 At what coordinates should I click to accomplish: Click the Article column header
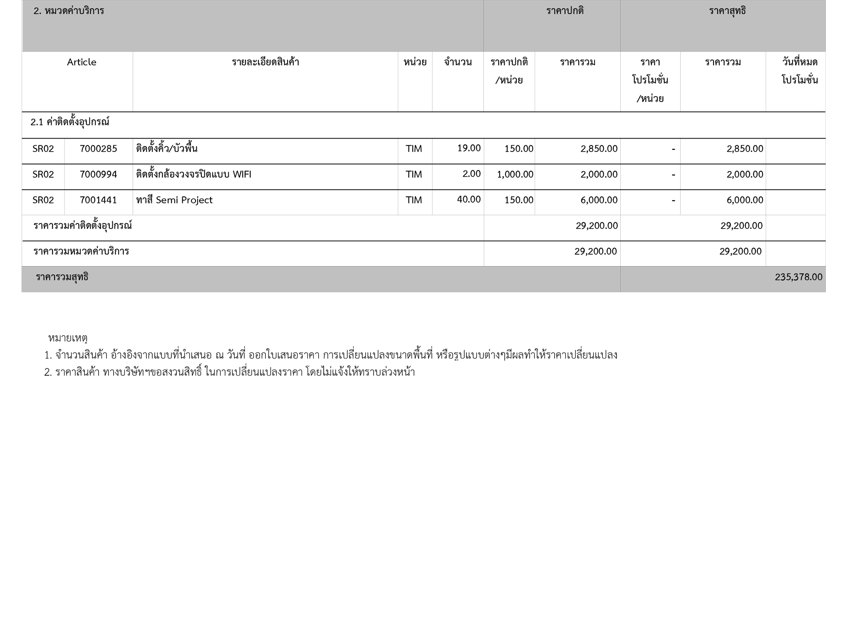(82, 62)
